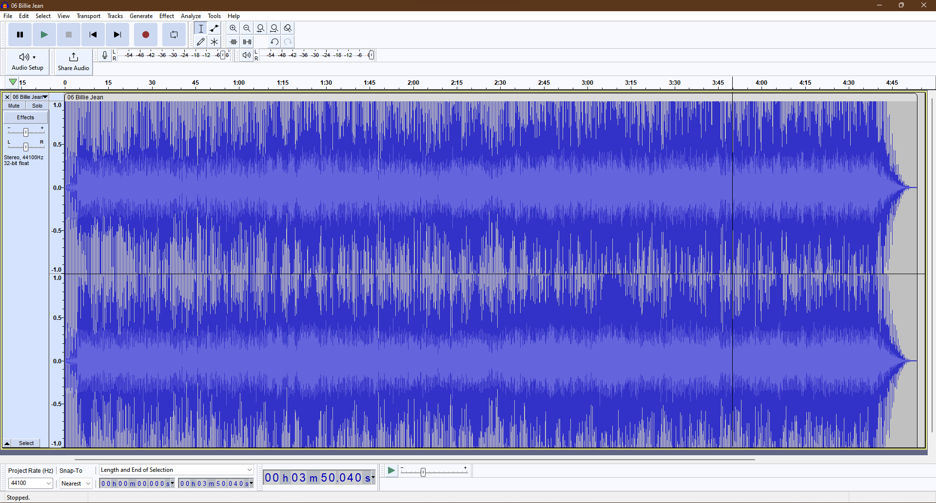Fit selection to width
Image resolution: width=936 pixels, height=503 pixels.
[261, 28]
